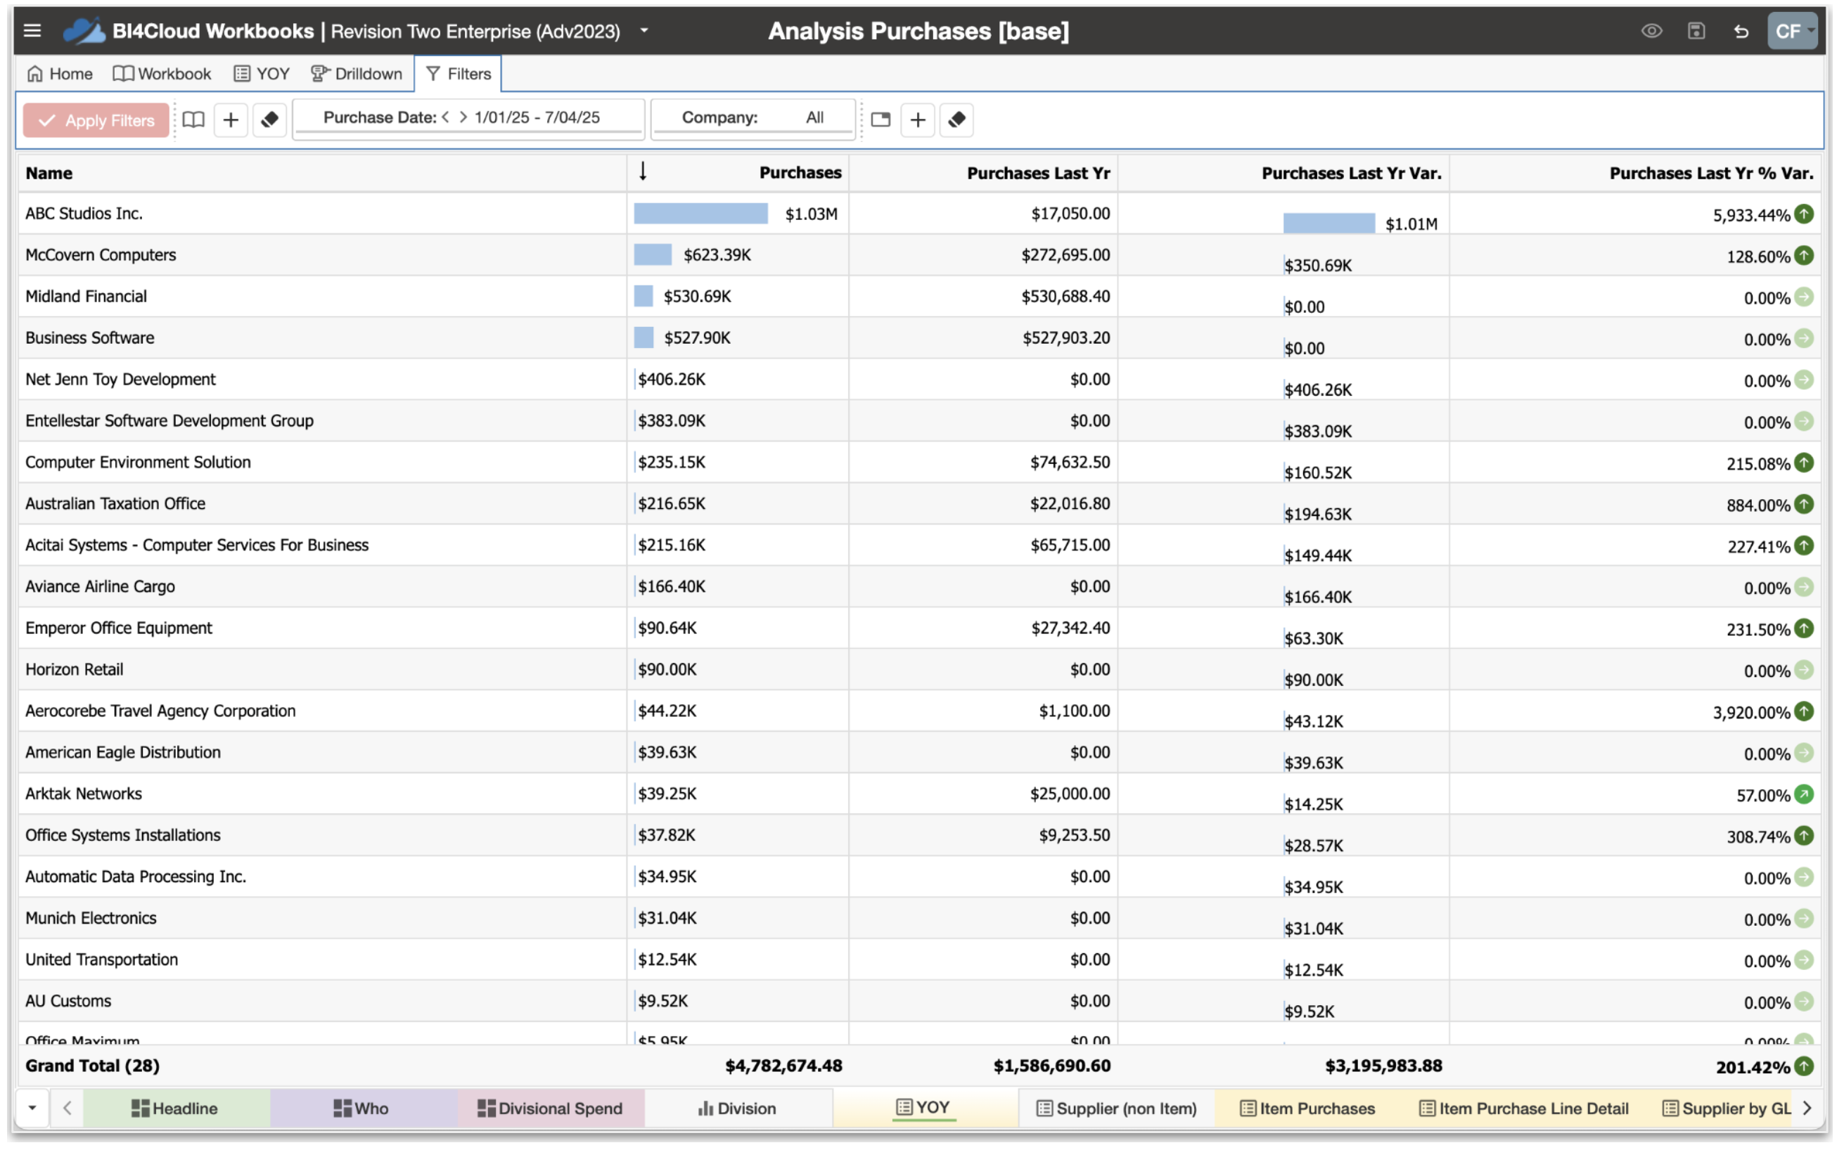Click green up arrow on McCovern Computers row
Viewport: 1844px width, 1150px height.
pos(1804,256)
